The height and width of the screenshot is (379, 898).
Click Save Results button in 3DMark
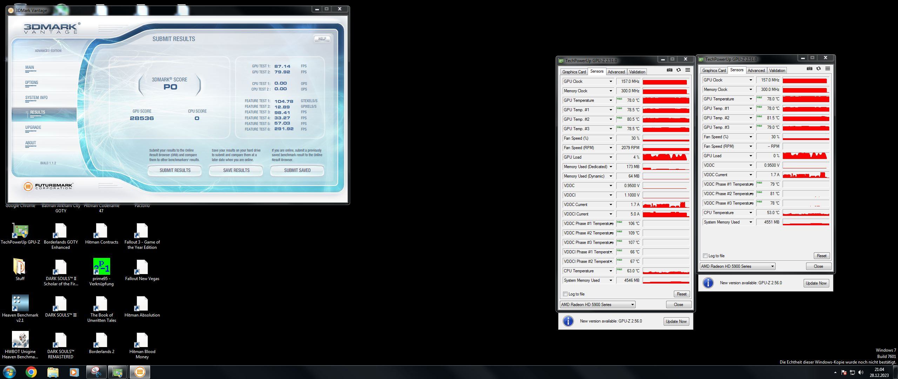[x=236, y=171]
